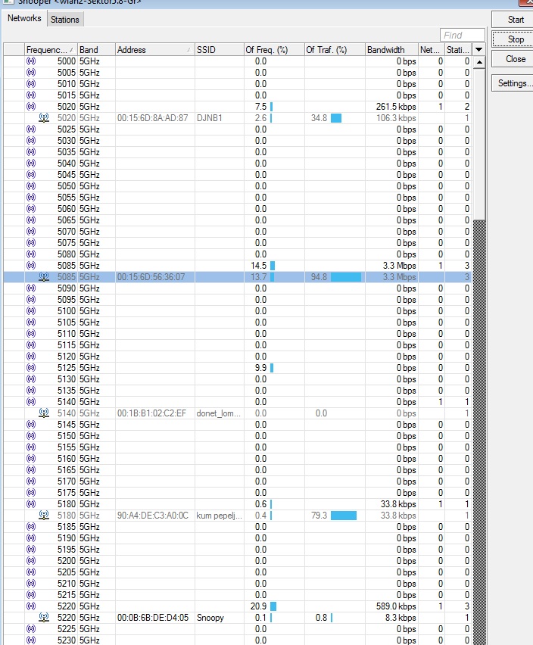Click the 79.3 traffic percentage value
This screenshot has height=645, width=533.
coord(319,516)
